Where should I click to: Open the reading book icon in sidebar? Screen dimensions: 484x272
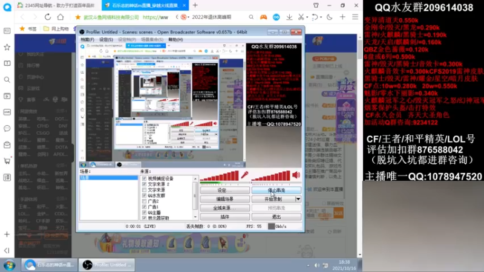tap(7, 63)
